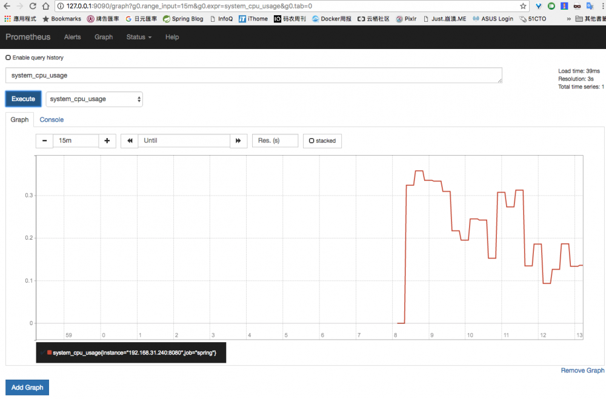Open Graph in the navbar
Image resolution: width=606 pixels, height=399 pixels.
pyautogui.click(x=104, y=37)
